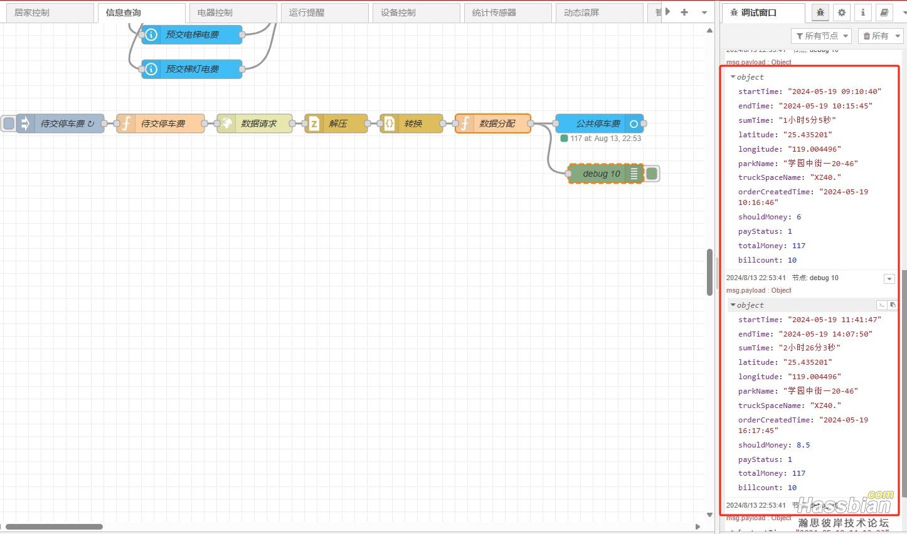Viewport: 907px width, 534px height.
Task: Click endTime value "2024-05-19 10:15:45"
Action: click(x=825, y=106)
